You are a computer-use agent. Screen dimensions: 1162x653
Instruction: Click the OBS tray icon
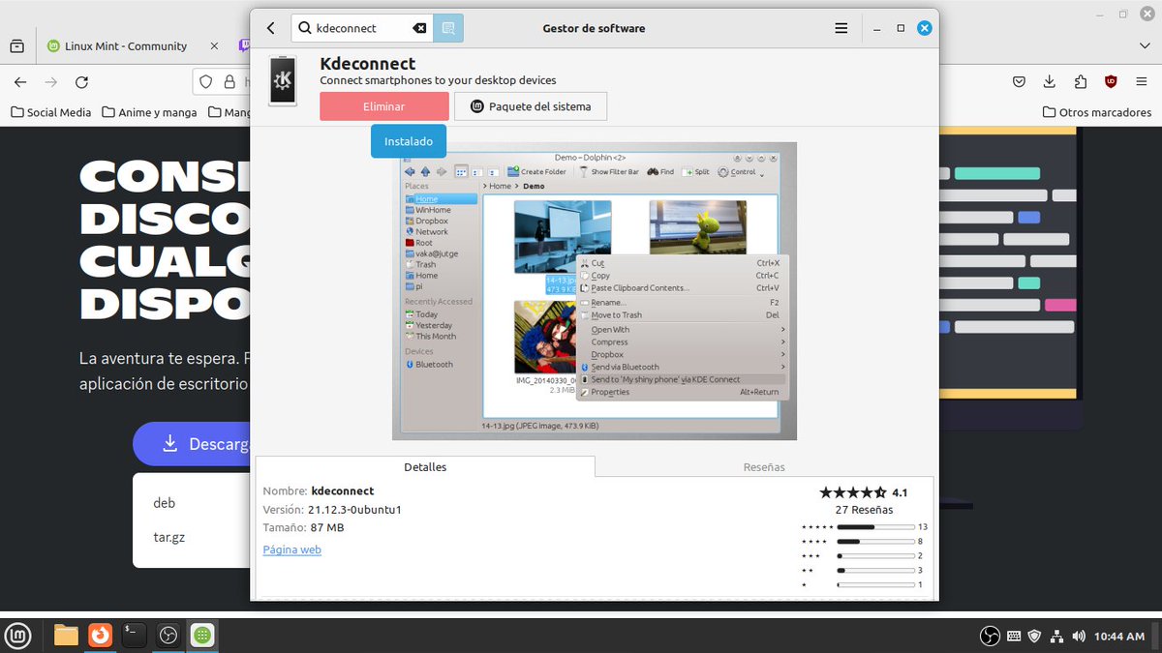click(x=990, y=636)
